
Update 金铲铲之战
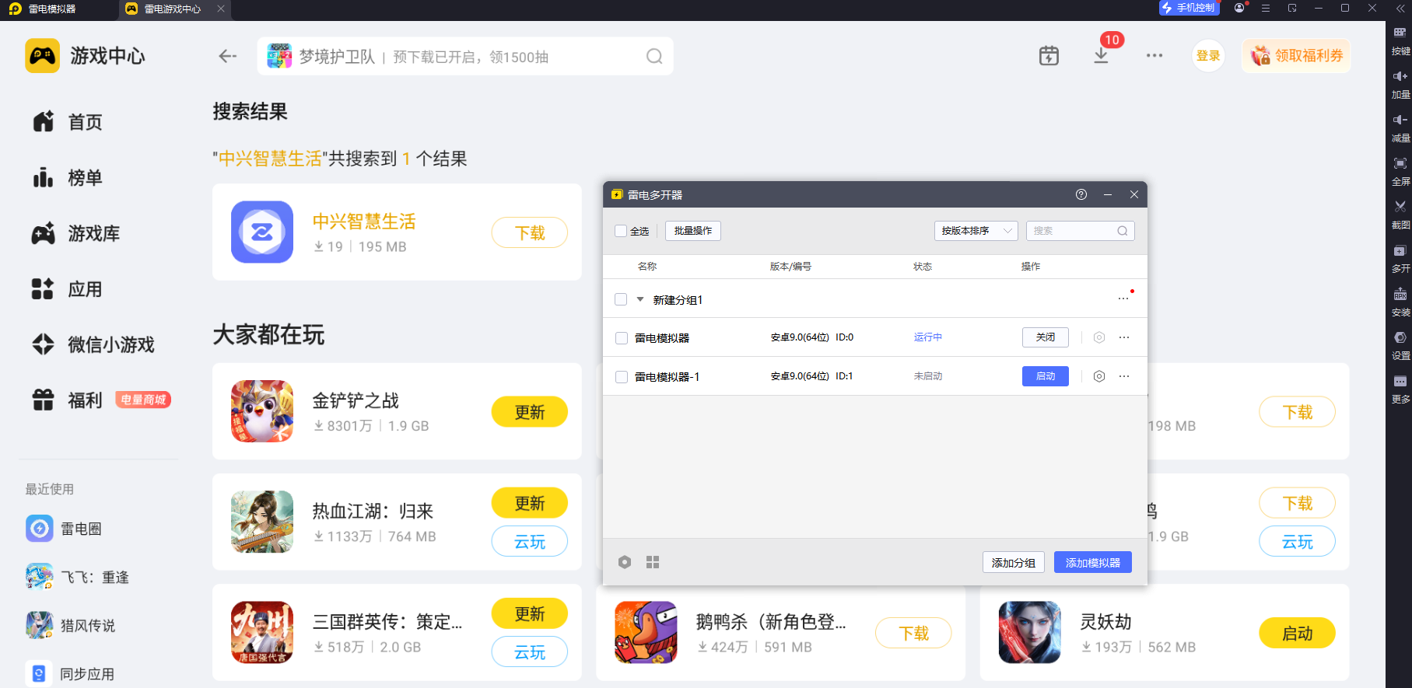(x=530, y=412)
